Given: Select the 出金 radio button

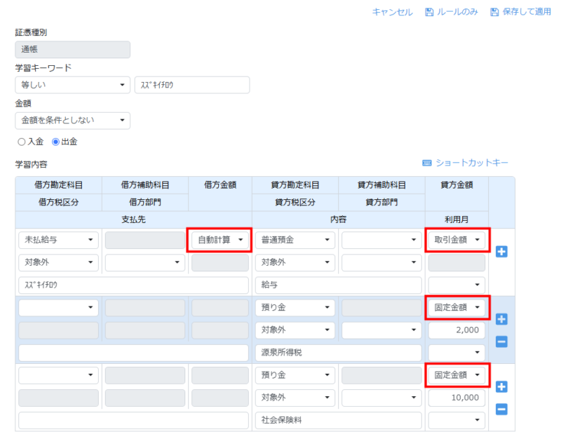Looking at the screenshot, I should (x=56, y=142).
